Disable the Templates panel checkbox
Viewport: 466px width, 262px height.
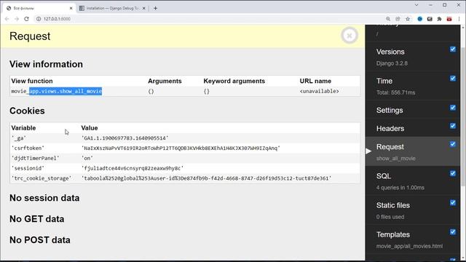pos(453,232)
